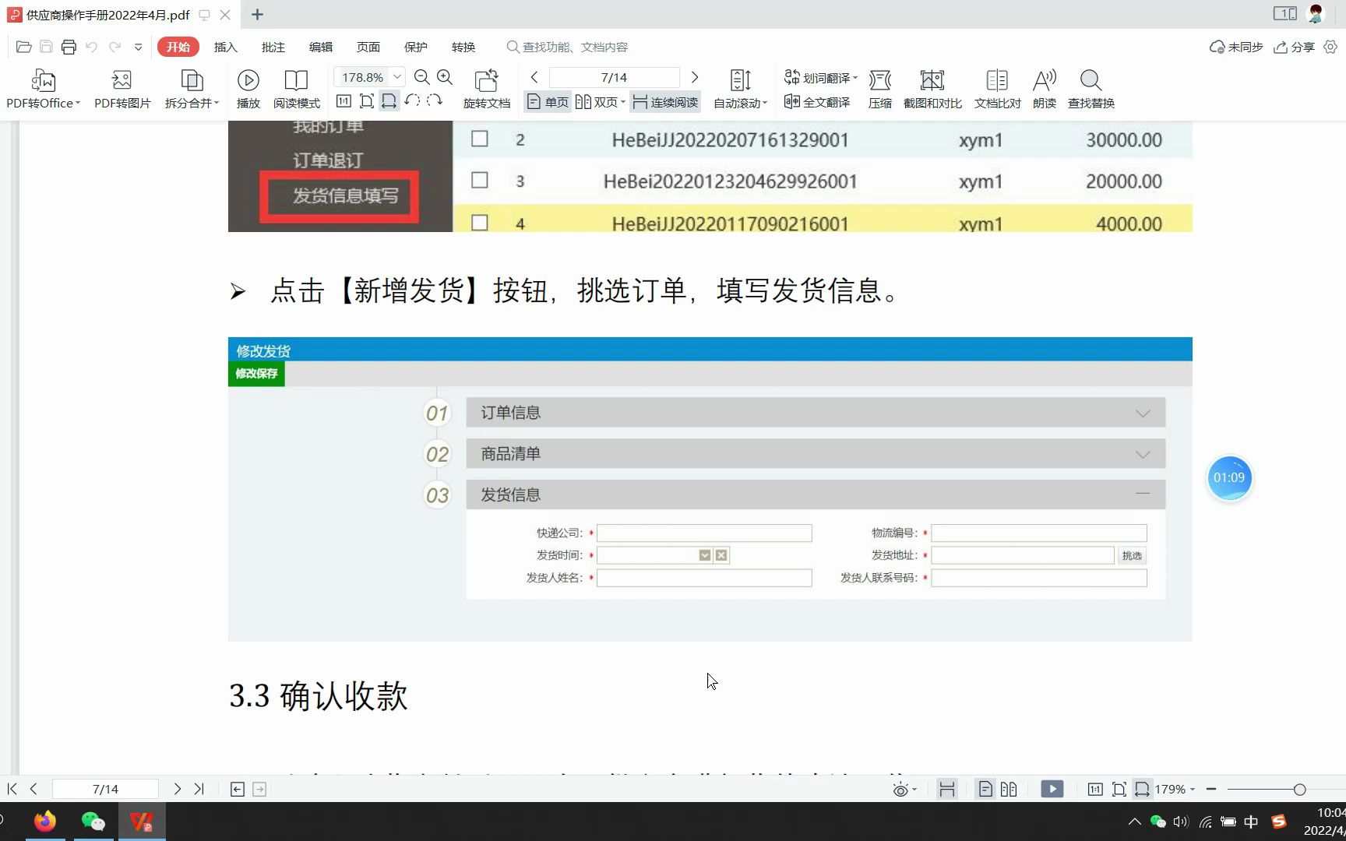
Task: Click the 旋转文档 rotate document icon
Action: pyautogui.click(x=486, y=87)
